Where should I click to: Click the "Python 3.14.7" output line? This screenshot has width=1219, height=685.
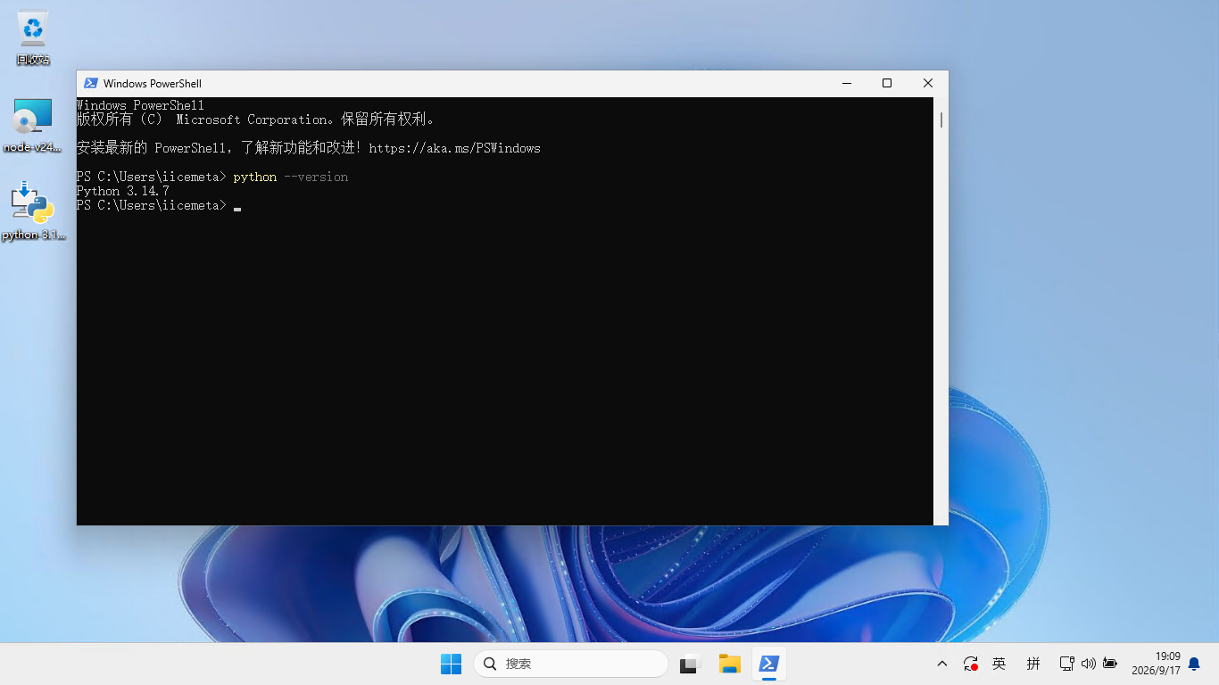point(123,191)
